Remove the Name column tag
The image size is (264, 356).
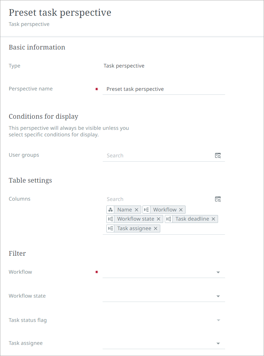tap(137, 210)
